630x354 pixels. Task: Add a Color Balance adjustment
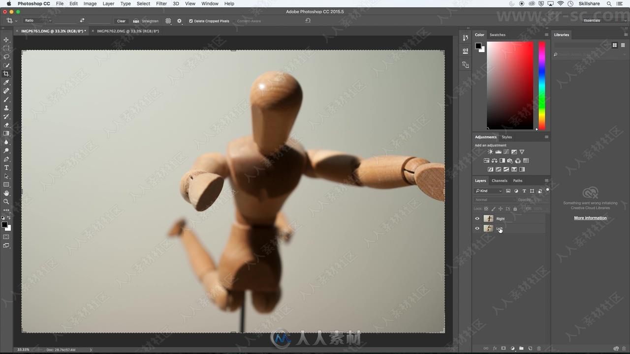coord(494,161)
